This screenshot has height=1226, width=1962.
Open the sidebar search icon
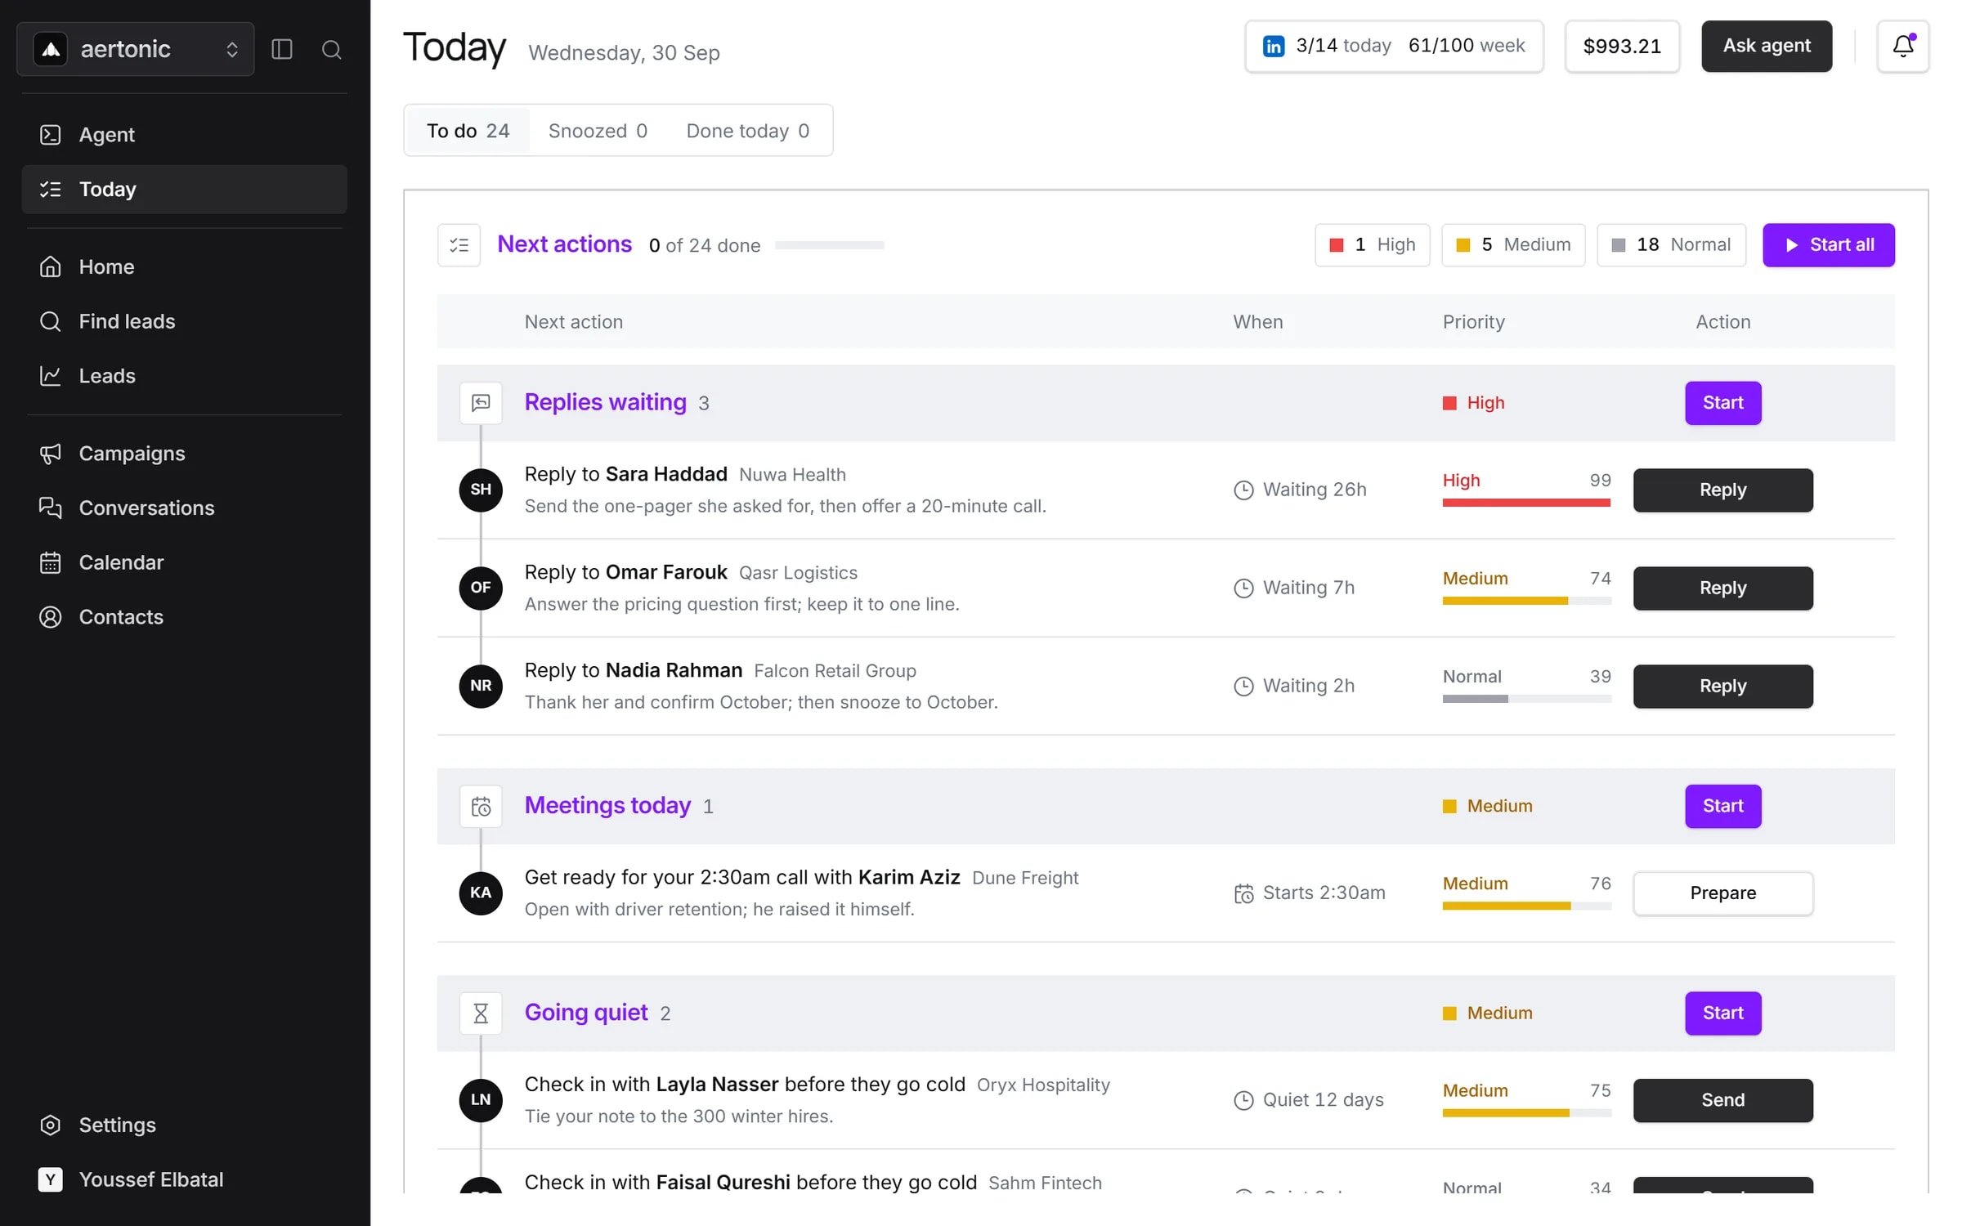coord(331,49)
